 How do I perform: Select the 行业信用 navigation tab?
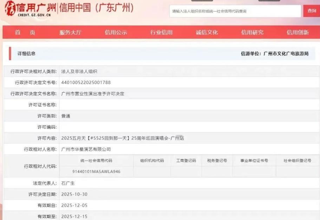163,32
